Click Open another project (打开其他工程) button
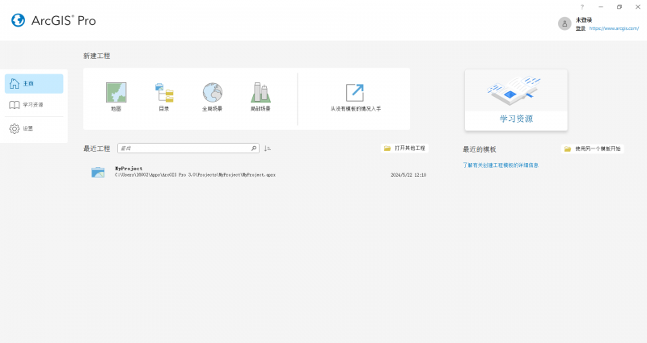647x343 pixels. [x=405, y=148]
